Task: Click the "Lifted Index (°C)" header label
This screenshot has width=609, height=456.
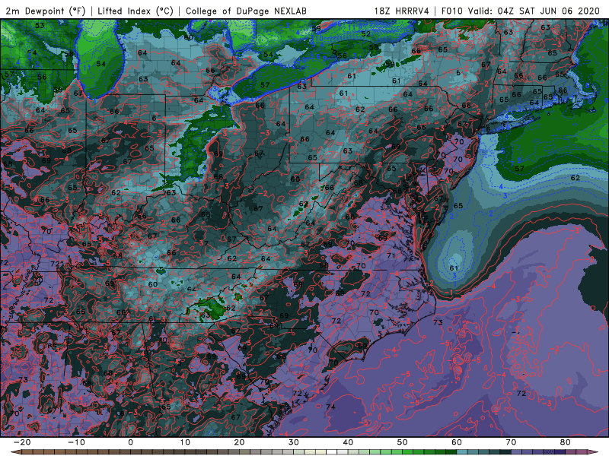Action: tap(136, 11)
